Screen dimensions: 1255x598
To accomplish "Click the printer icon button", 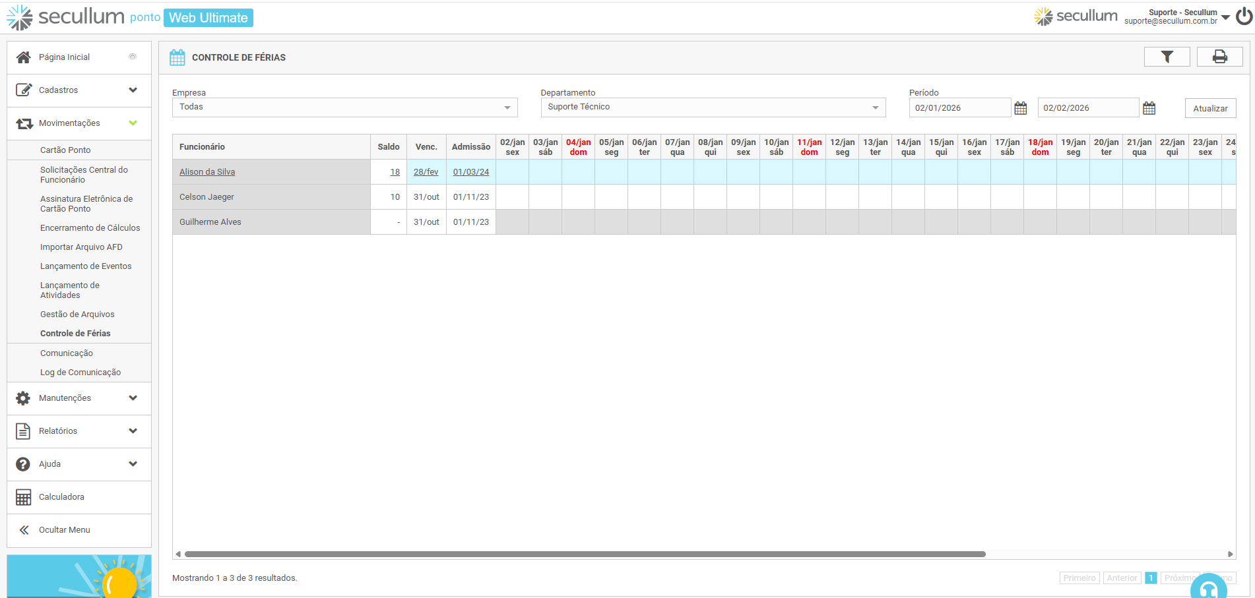I will (1219, 57).
